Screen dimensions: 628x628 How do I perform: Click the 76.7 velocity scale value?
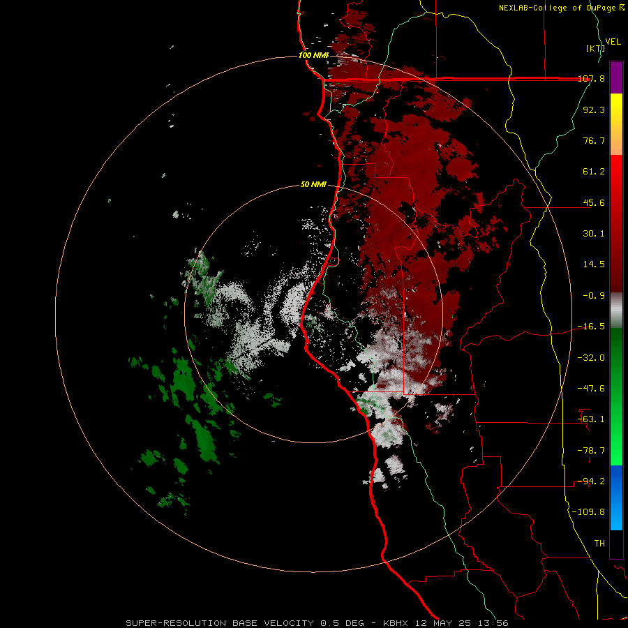pyautogui.click(x=594, y=140)
